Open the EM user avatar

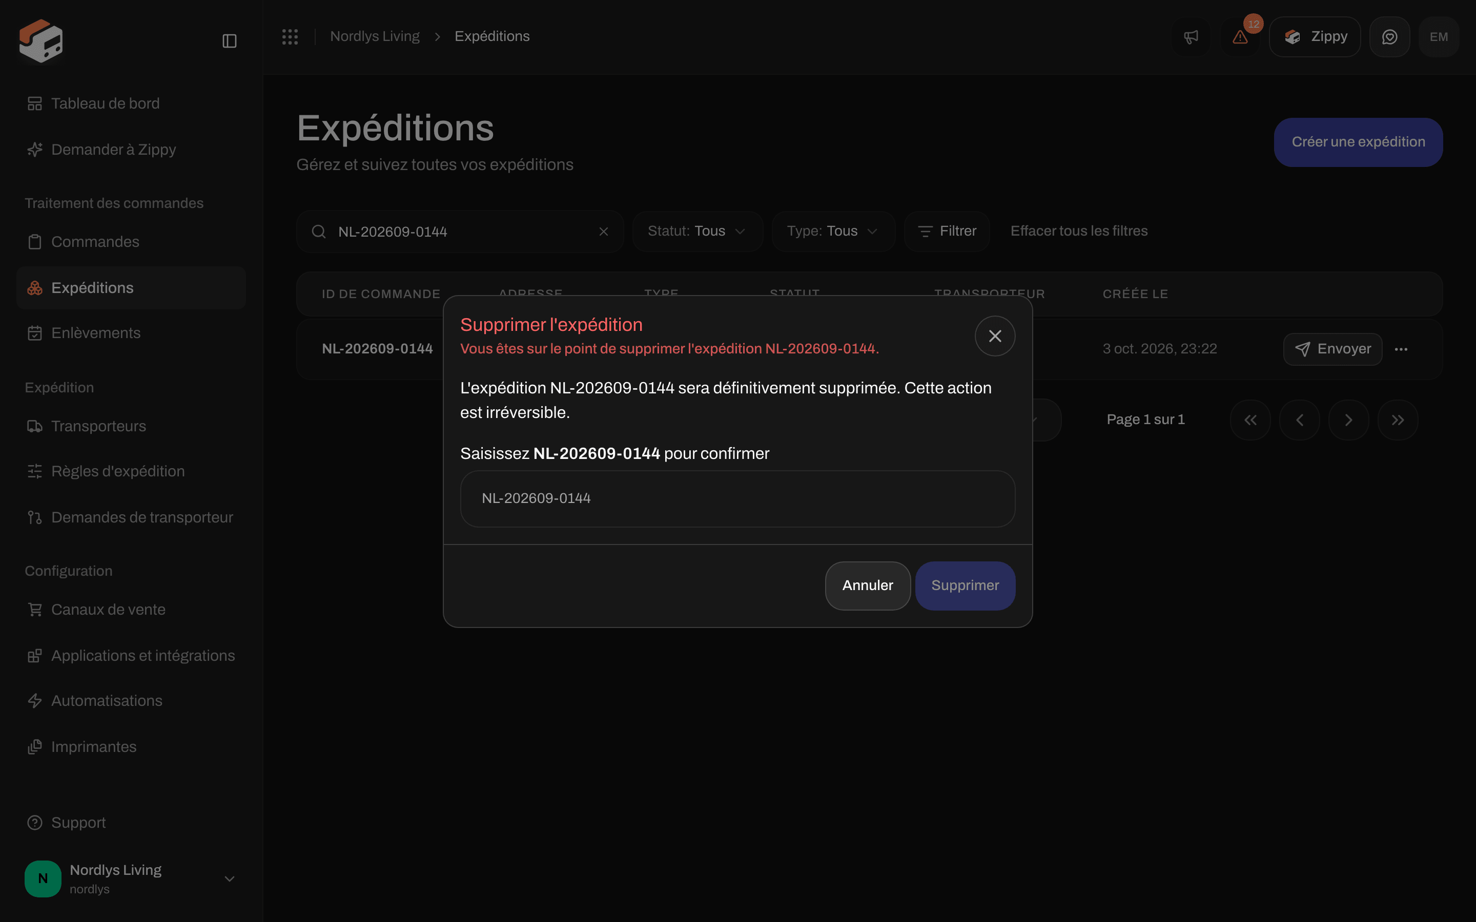pos(1439,36)
